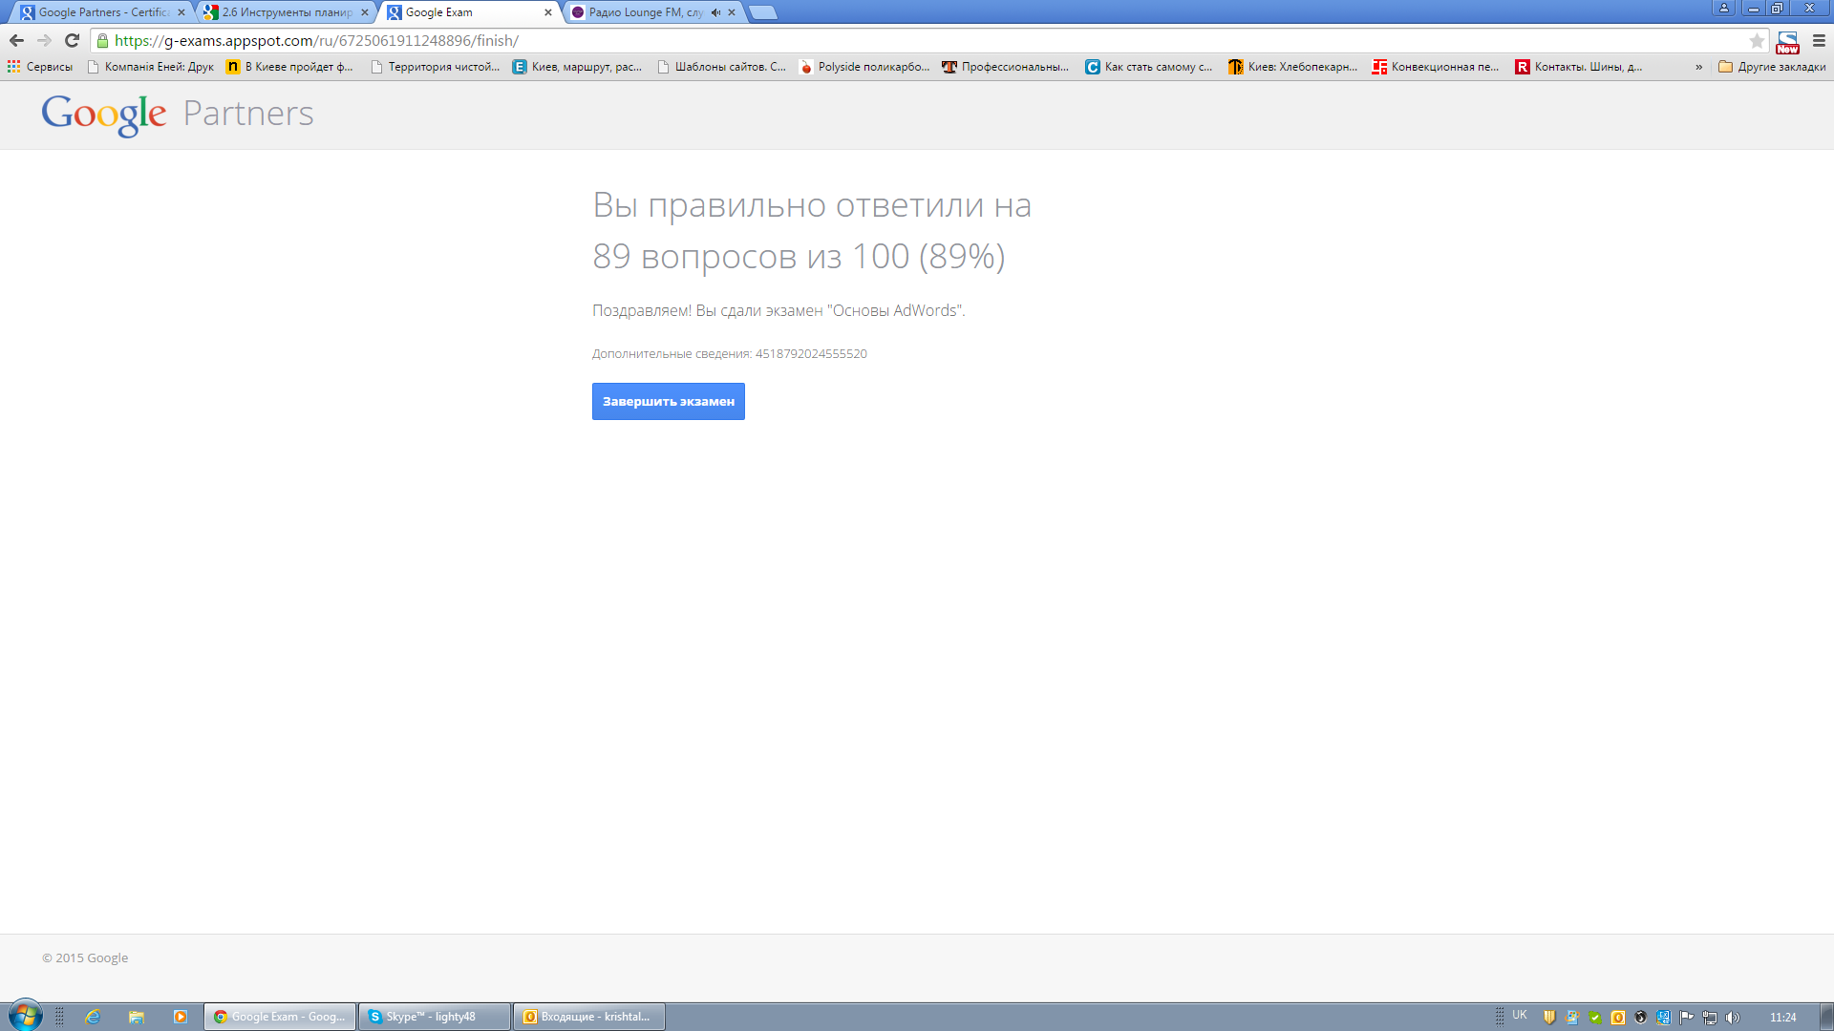Open the Территория чистой... bookmark

pyautogui.click(x=435, y=67)
